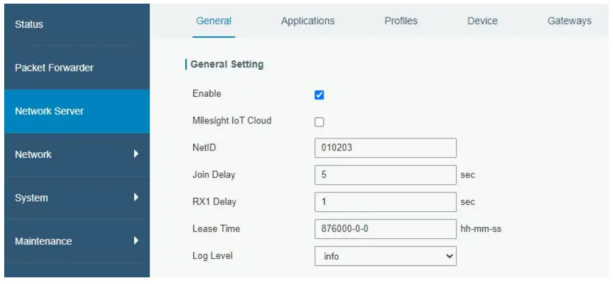The image size is (613, 284).
Task: Click the General tab
Action: pos(214,21)
